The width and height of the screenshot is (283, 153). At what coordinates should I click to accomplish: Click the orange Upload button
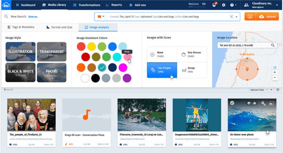coord(267,17)
